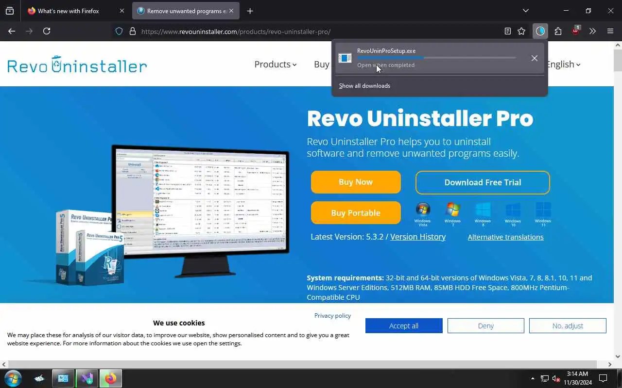Open the Alternative translations link
Screen dimensions: 622x388
(x=505, y=237)
